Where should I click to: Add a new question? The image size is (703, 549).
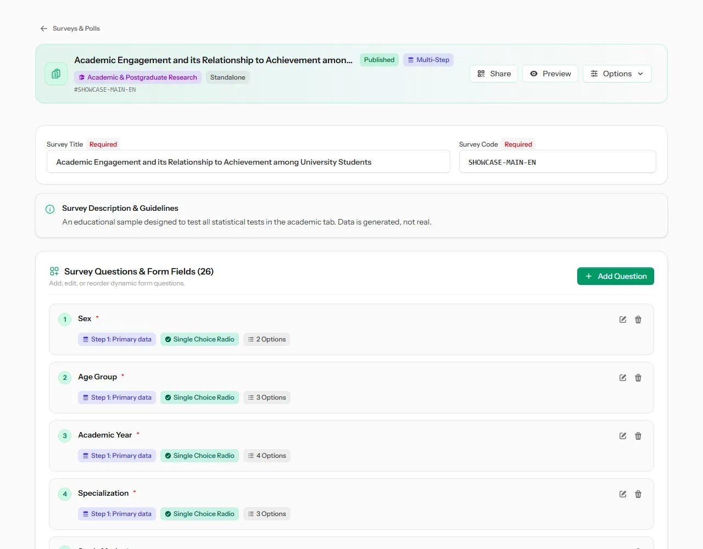[x=616, y=276]
